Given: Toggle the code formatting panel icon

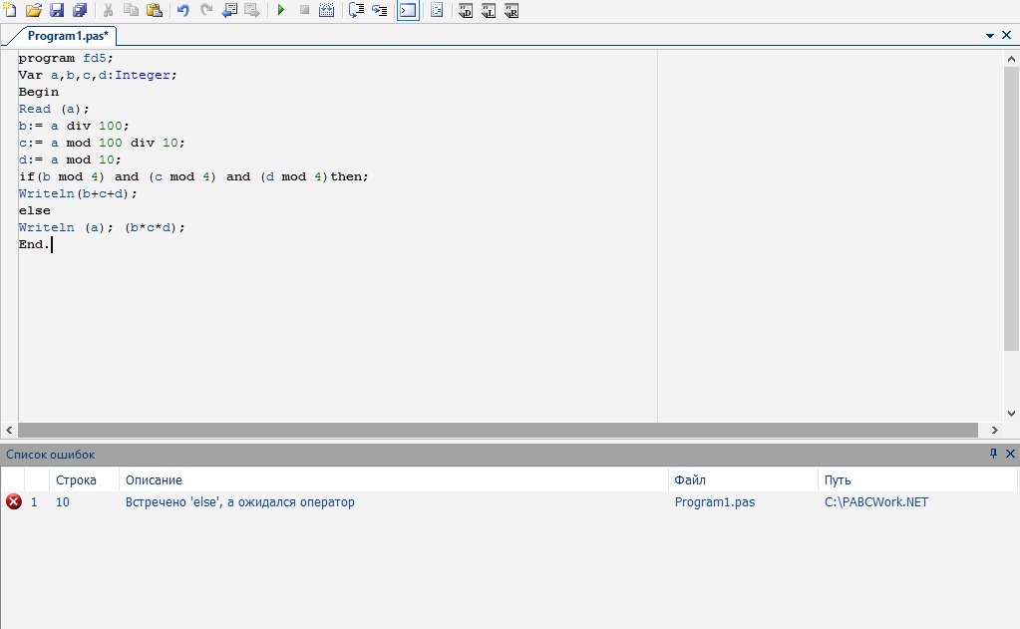Looking at the screenshot, I should click(437, 11).
